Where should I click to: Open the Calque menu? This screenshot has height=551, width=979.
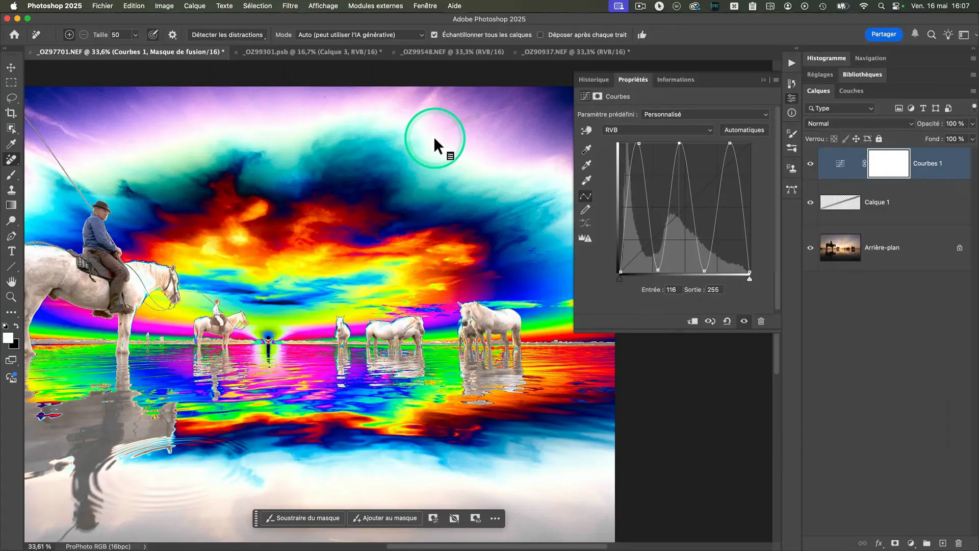[x=194, y=6]
